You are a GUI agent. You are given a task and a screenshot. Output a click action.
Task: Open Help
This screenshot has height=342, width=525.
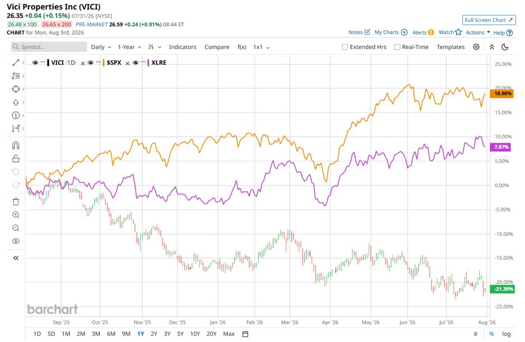[x=503, y=32]
